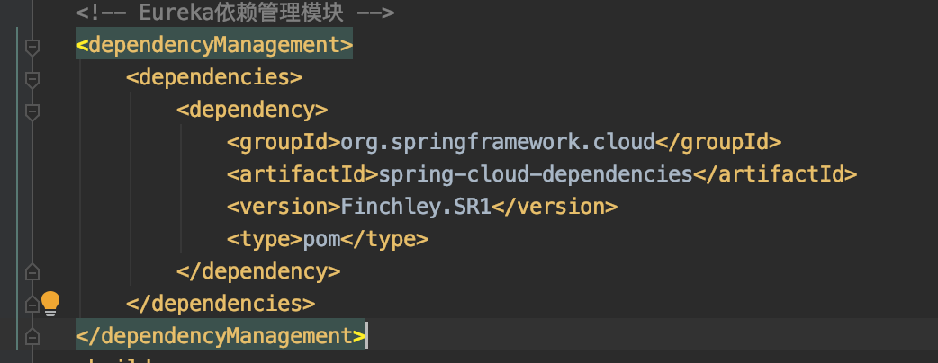Click fold marker beside closing </dependency> tag
This screenshot has width=938, height=363.
[x=32, y=272]
